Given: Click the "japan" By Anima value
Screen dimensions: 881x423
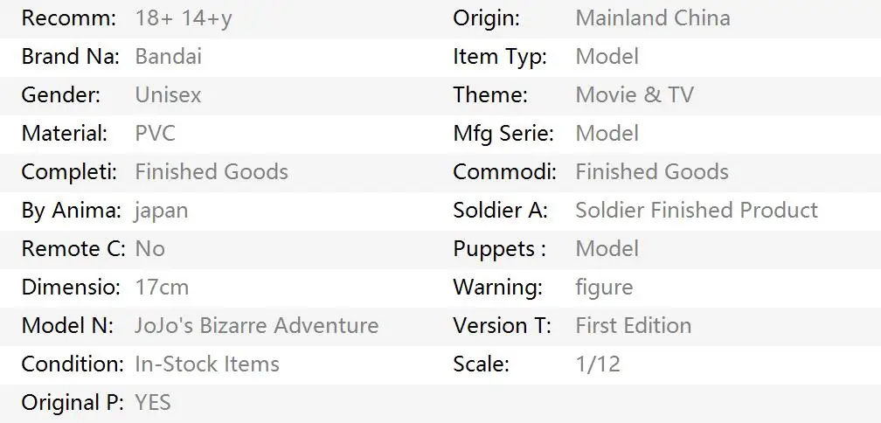Looking at the screenshot, I should pyautogui.click(x=161, y=211).
